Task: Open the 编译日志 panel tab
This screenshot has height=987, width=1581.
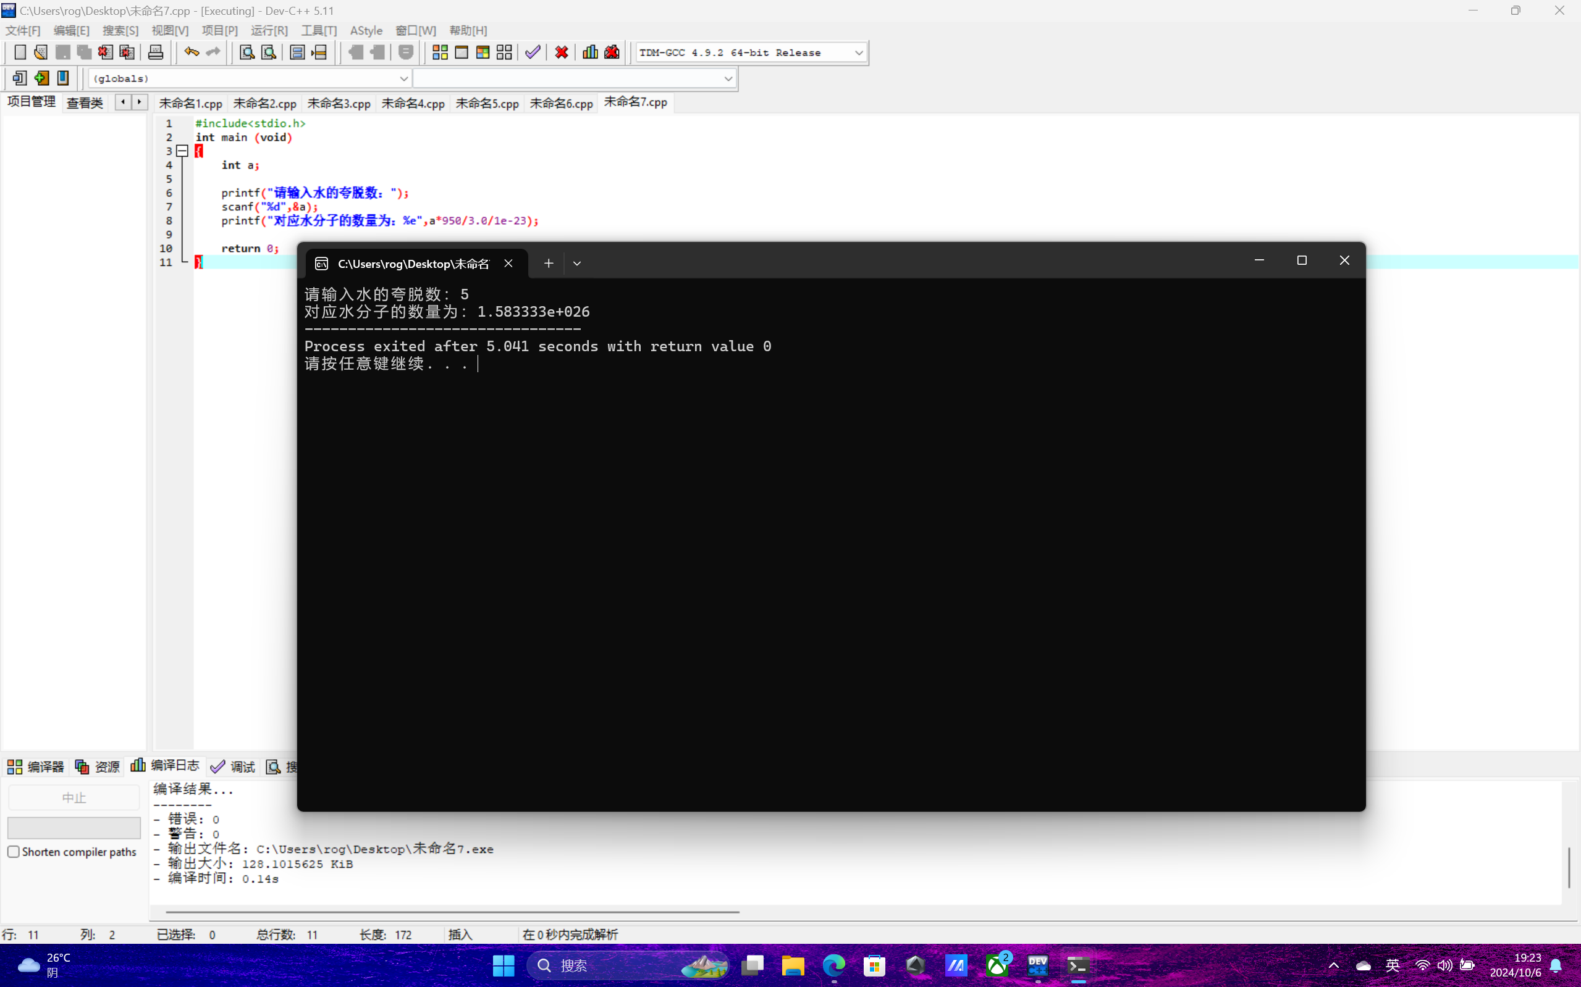Action: (166, 765)
